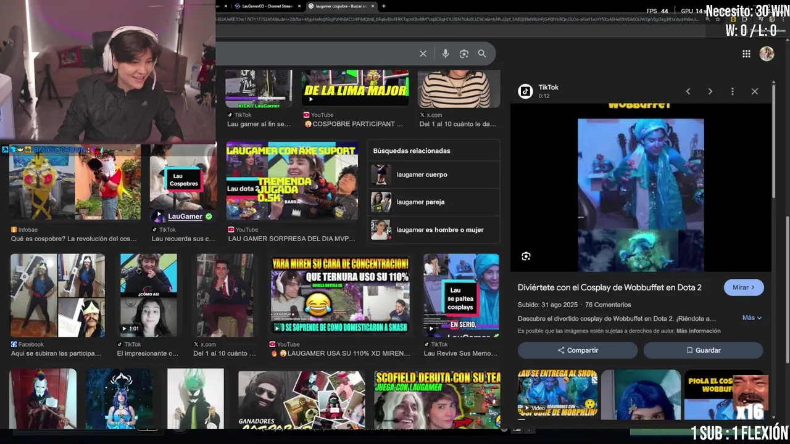Click caption COSPOBRE PARTICIPANT

pyautogui.click(x=354, y=124)
